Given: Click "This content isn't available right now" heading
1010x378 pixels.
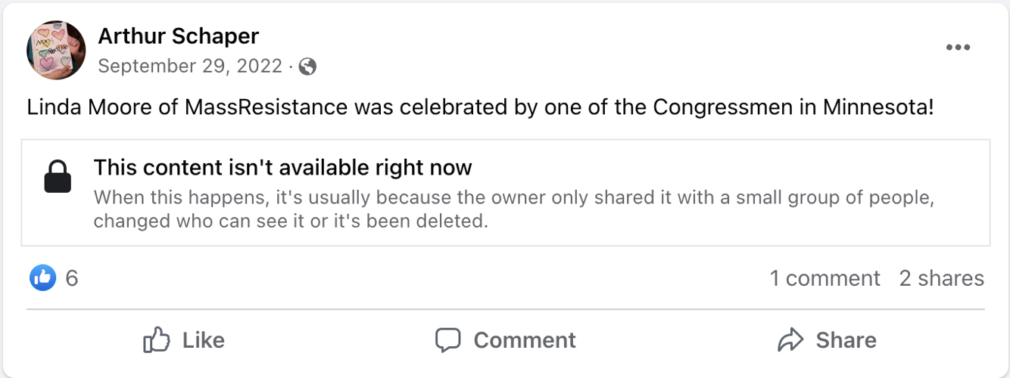Looking at the screenshot, I should click(x=282, y=167).
